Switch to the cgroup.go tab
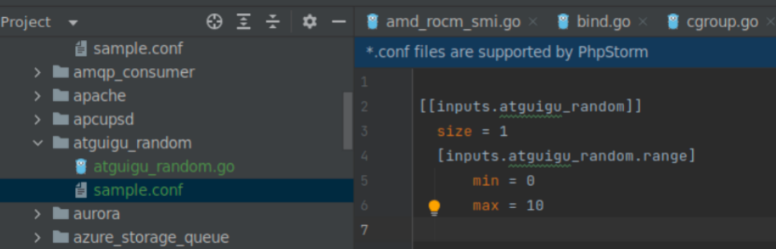Screen dimensions: 776x249 click(x=722, y=22)
